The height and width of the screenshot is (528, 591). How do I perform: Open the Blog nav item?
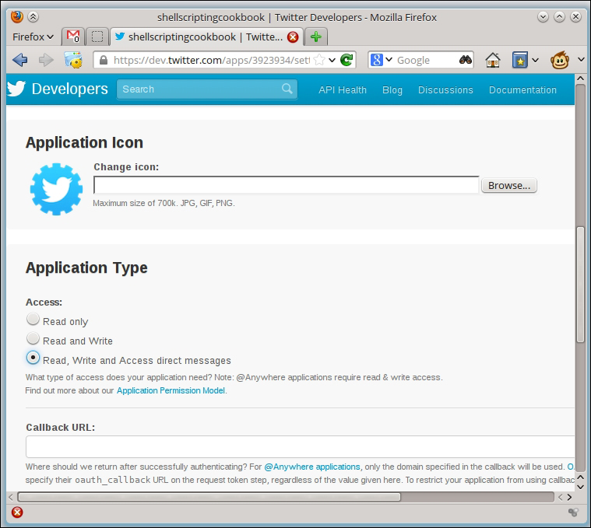point(392,90)
